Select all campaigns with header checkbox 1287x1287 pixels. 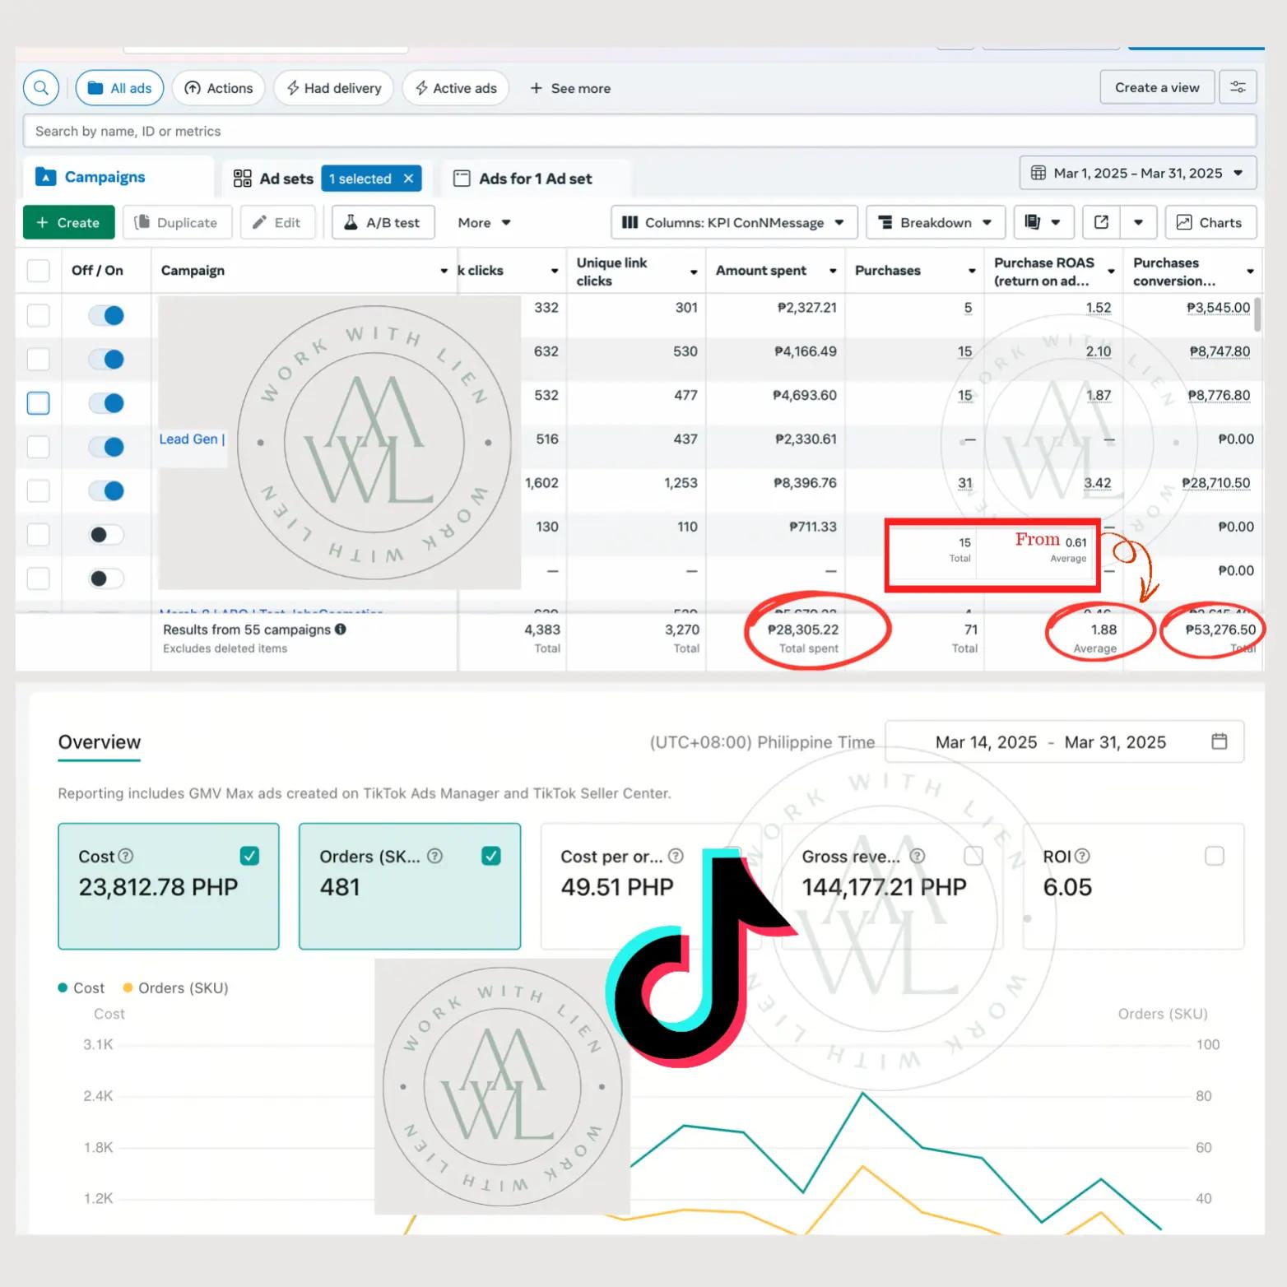(39, 271)
